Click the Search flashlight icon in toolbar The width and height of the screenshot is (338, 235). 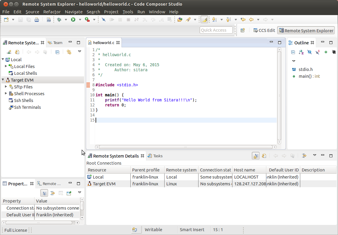pos(188,20)
